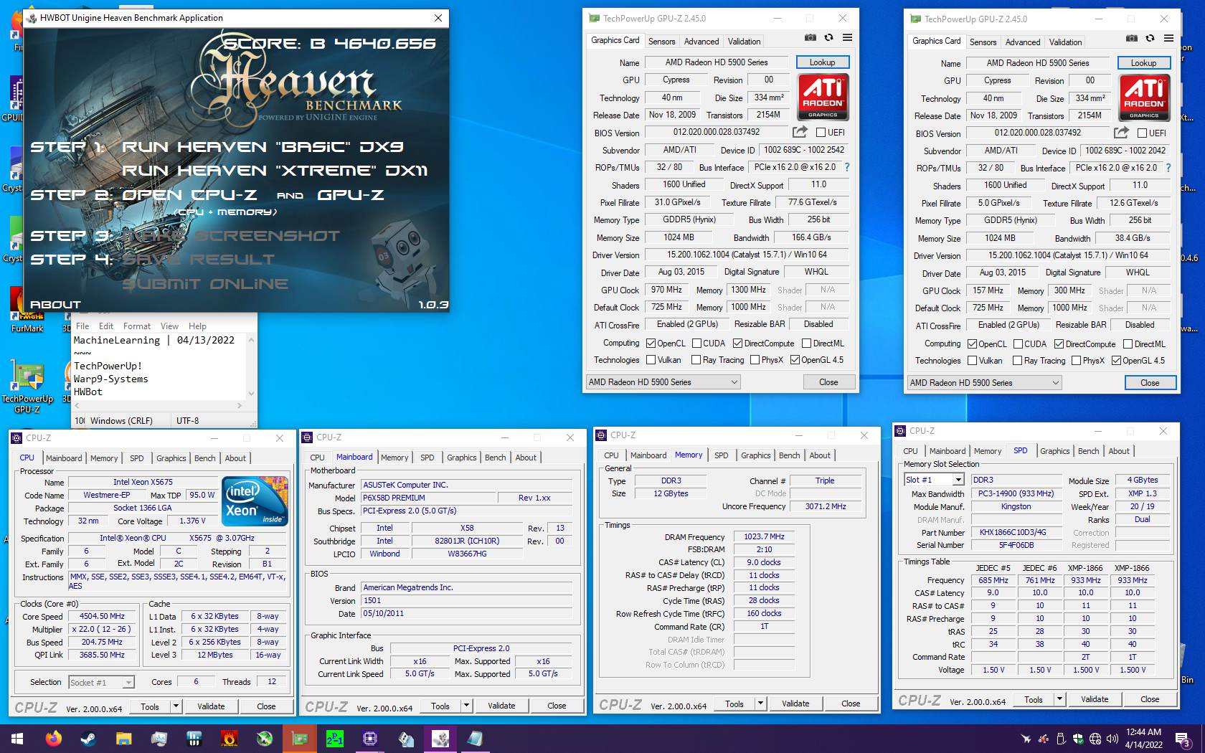Click the TechPowerUp GPU-Z desktop shortcut
The image size is (1205, 753).
27,387
